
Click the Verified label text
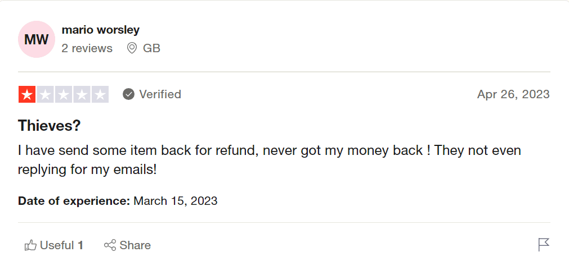click(x=160, y=94)
